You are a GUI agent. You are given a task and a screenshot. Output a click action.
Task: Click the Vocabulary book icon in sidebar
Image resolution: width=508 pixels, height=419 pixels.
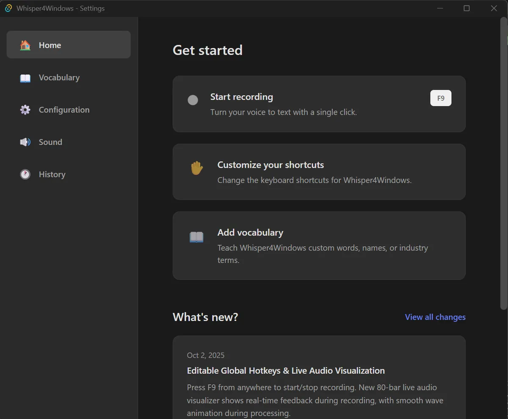[25, 78]
